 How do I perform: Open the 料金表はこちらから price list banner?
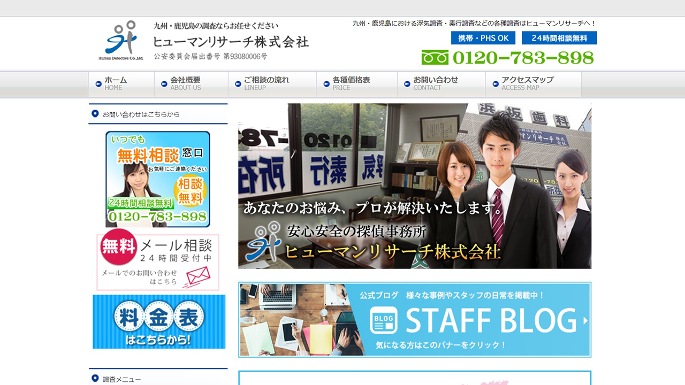159,321
